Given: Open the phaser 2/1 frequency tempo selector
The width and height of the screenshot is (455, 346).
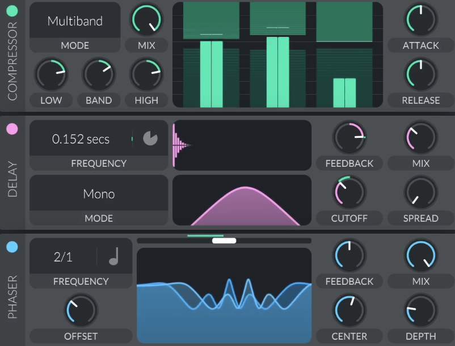Looking at the screenshot, I should click(x=63, y=257).
